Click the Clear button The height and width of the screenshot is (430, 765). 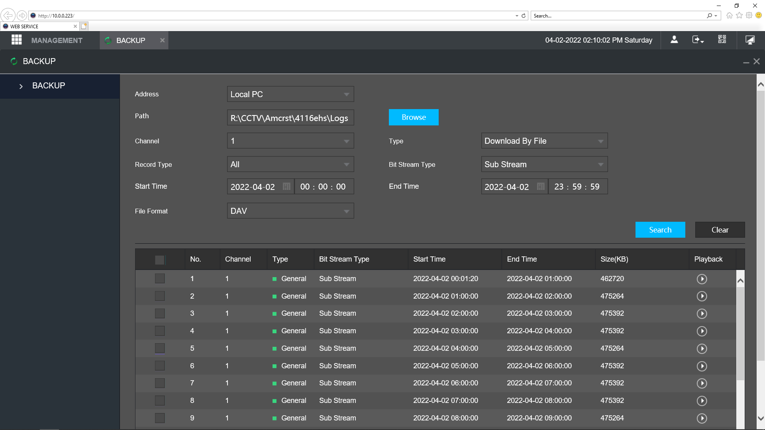pyautogui.click(x=720, y=230)
